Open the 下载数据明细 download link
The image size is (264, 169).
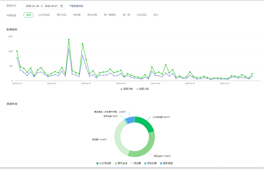coord(76,6)
